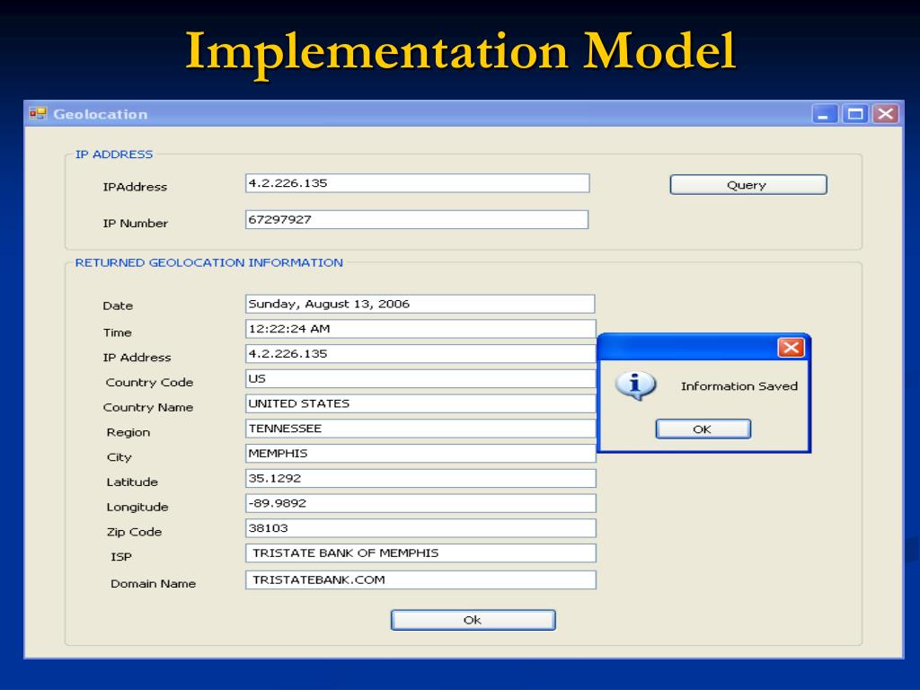Click the 'IPAddress' label
Screen dimensions: 920x690
pyautogui.click(x=135, y=187)
